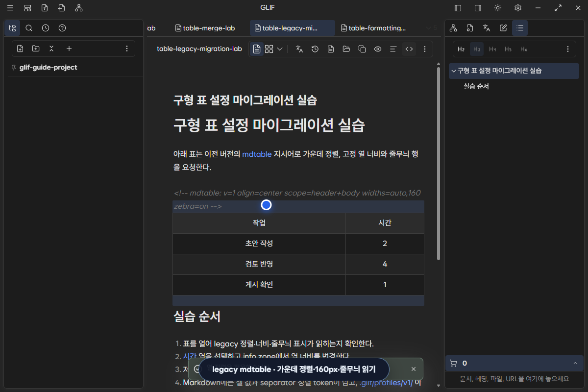Toggle preview eye icon in editor toolbar
The width and height of the screenshot is (588, 392).
tap(378, 49)
